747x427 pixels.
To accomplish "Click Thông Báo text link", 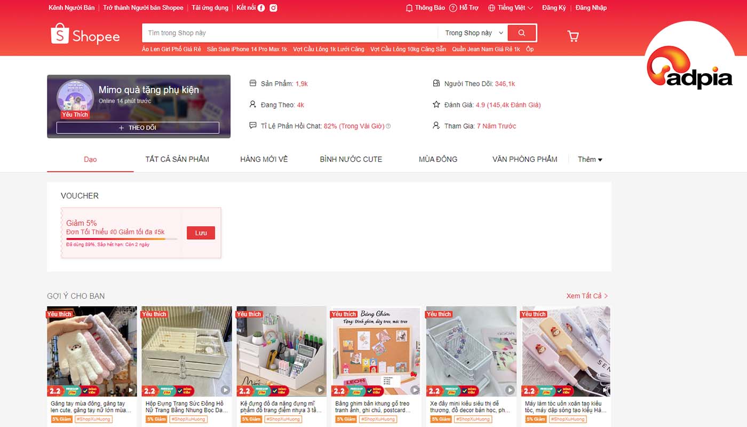I will (x=430, y=8).
